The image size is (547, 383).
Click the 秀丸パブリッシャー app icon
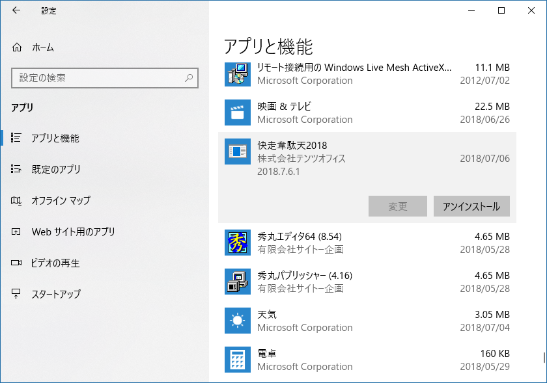coord(237,282)
